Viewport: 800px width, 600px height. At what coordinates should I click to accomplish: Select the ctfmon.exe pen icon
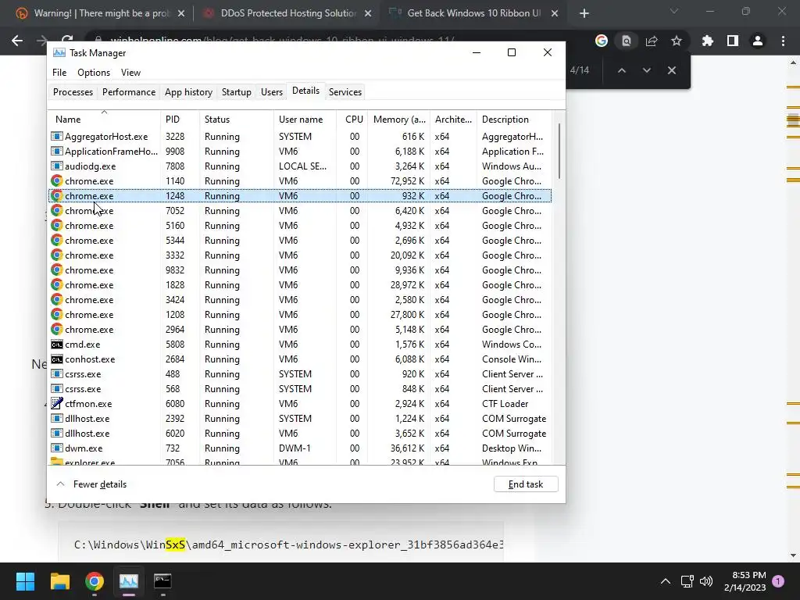tap(56, 403)
